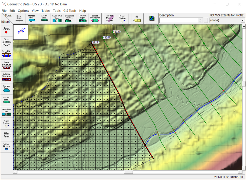
Task: Open the HTab Param. editor
Action: point(7,135)
